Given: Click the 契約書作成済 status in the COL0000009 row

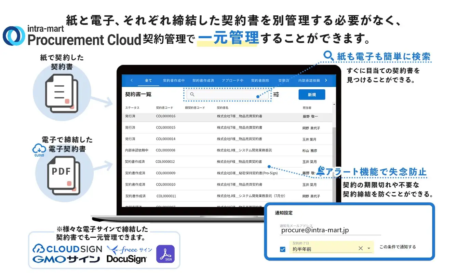Looking at the screenshot, I should (135, 173).
